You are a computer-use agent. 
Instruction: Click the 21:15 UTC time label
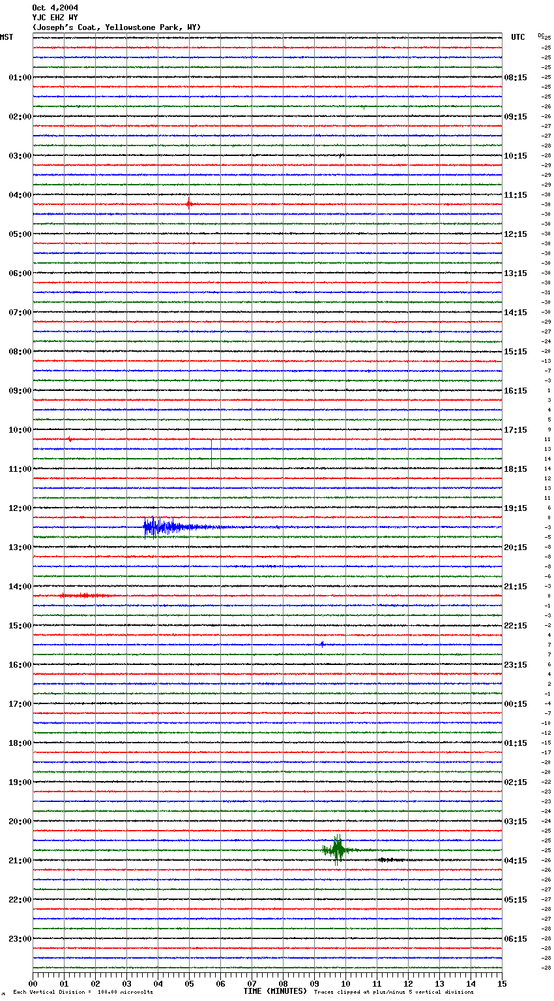click(x=516, y=587)
